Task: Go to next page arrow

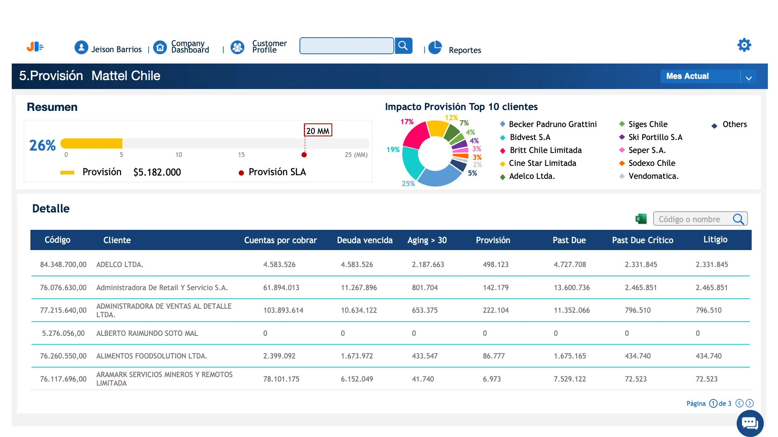Action: tap(750, 403)
